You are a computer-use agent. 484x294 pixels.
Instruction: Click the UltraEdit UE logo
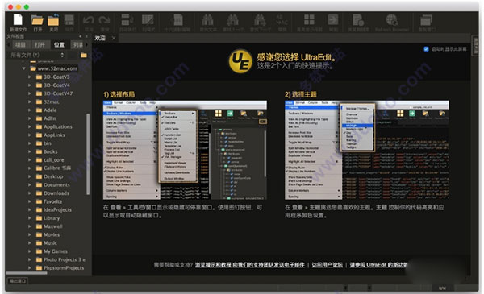point(240,61)
